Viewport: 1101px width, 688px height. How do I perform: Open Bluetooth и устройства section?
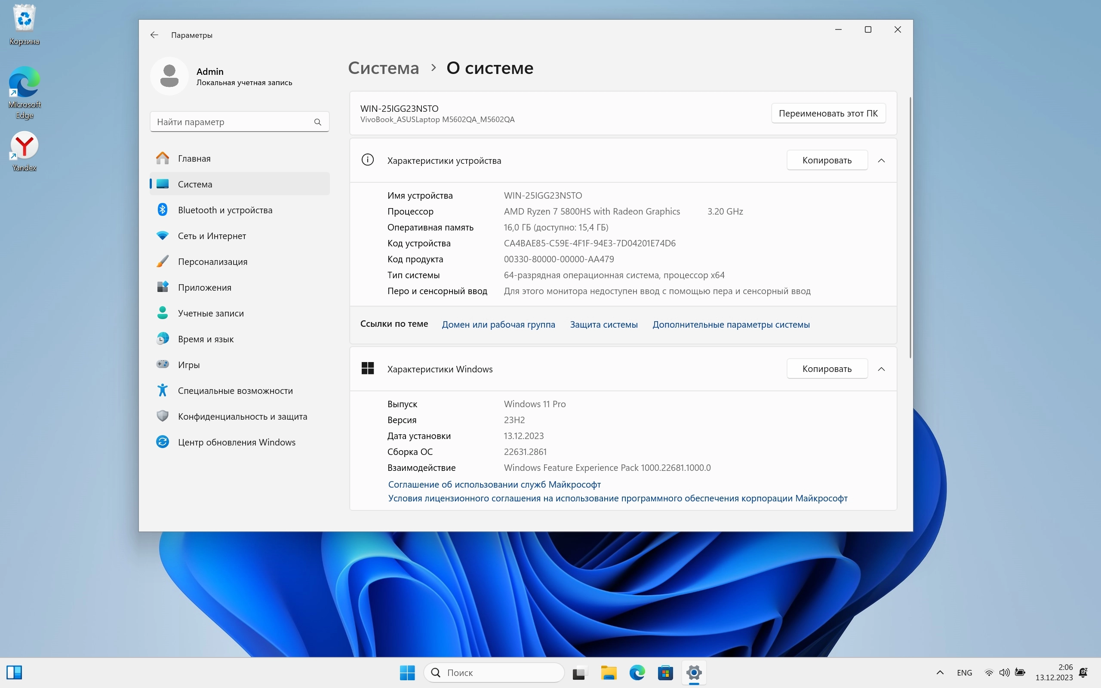[225, 210]
